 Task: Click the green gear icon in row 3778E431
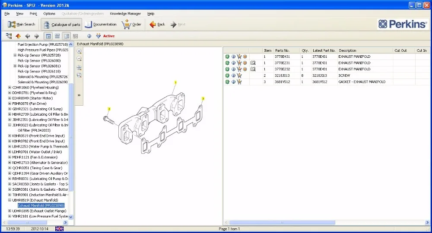[227, 57]
